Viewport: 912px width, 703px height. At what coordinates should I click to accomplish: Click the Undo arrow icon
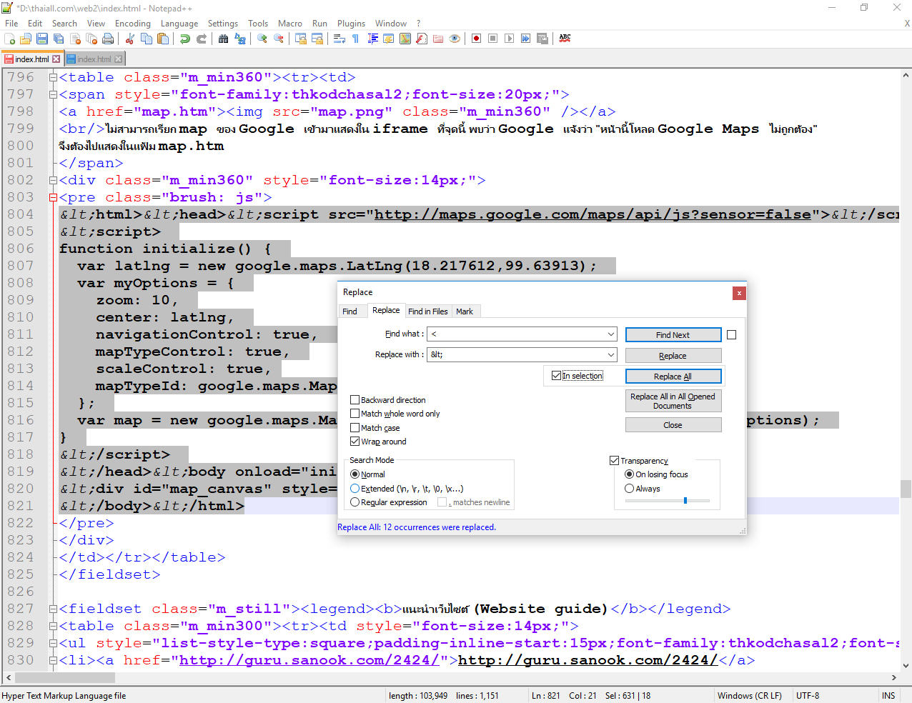point(185,39)
